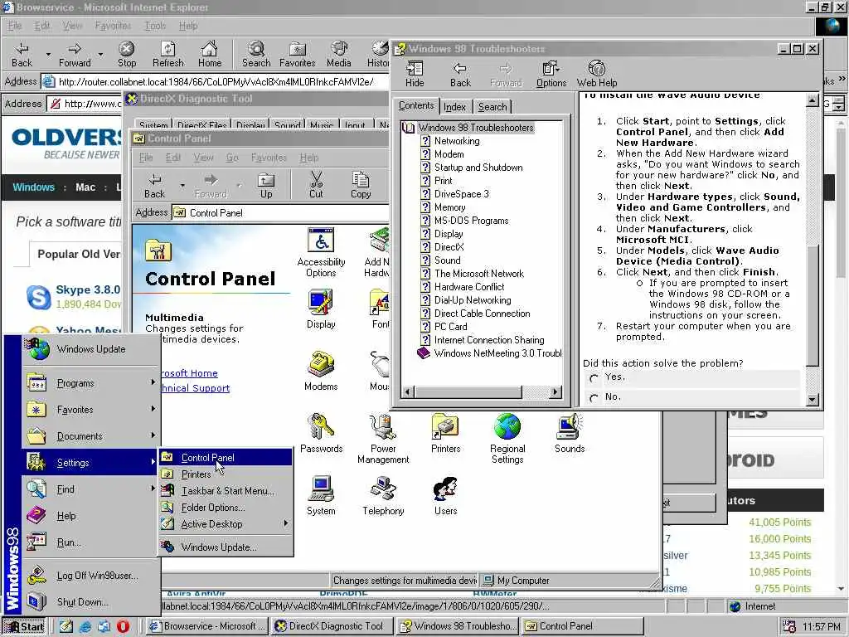Image resolution: width=849 pixels, height=637 pixels.
Task: Open Web Help in Troubleshooters toolbar
Action: (597, 74)
